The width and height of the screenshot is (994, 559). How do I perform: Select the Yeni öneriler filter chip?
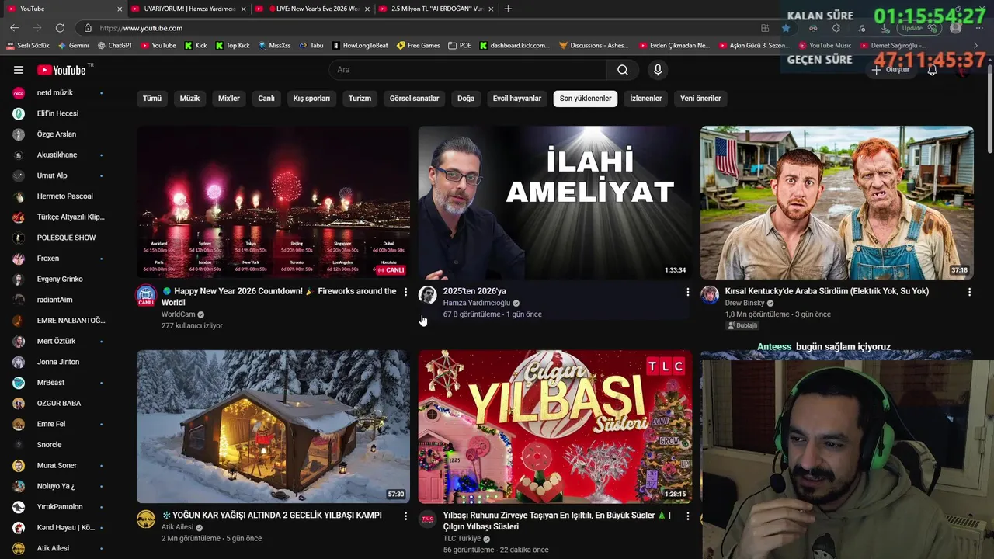[x=700, y=99]
